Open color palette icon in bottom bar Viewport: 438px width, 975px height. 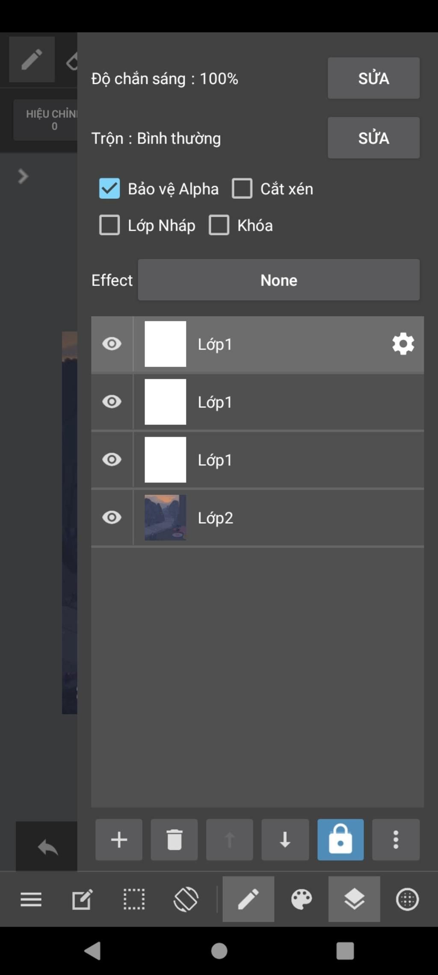302,899
